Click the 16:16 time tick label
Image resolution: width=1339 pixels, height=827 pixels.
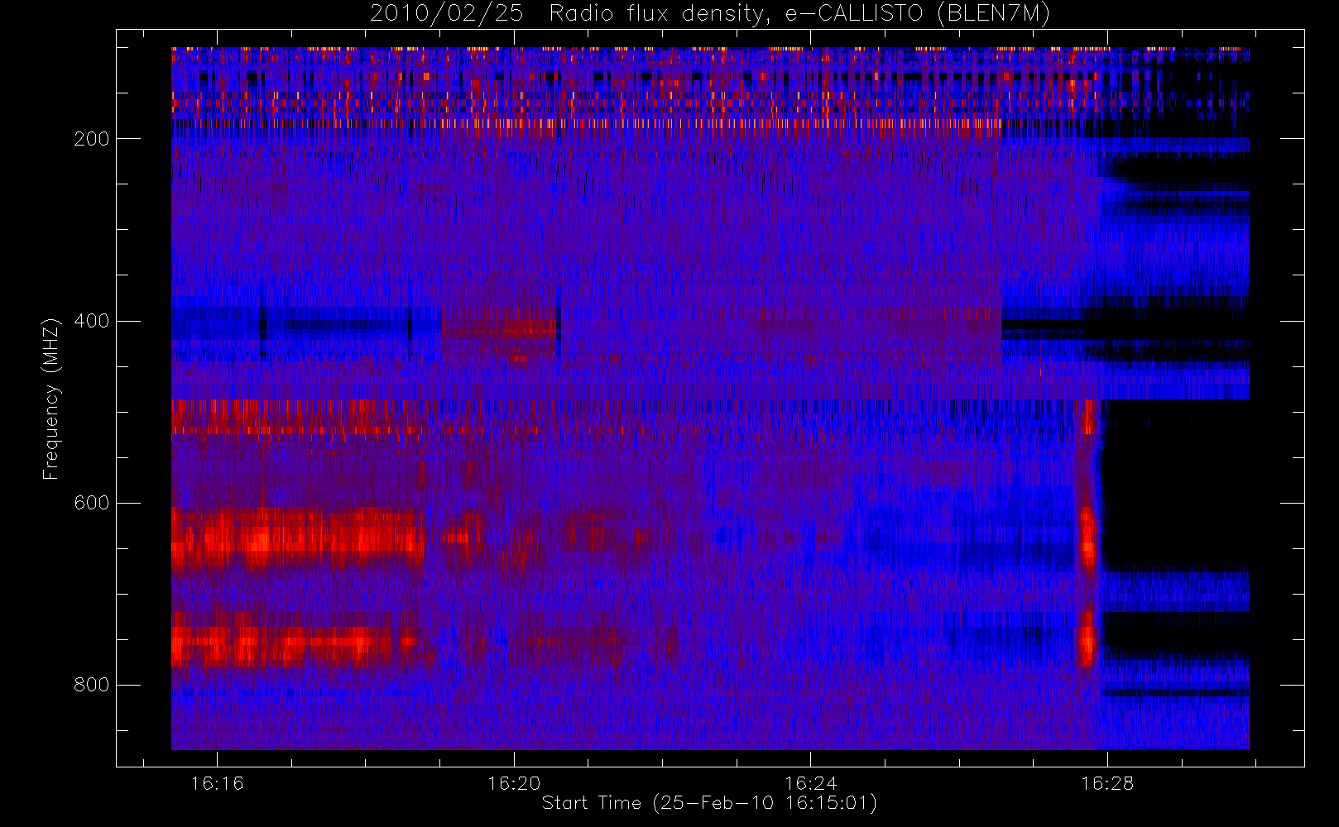pos(217,783)
